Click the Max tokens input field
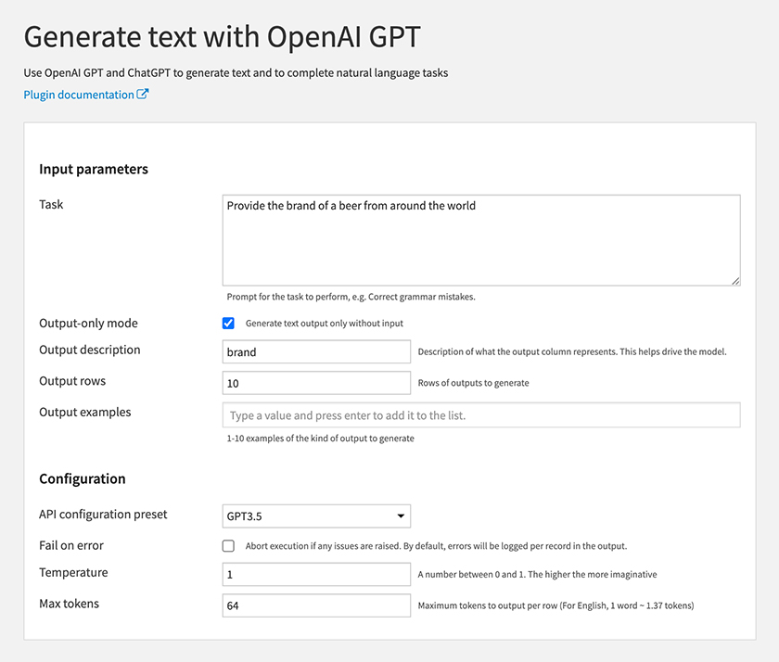This screenshot has width=779, height=662. tap(316, 605)
